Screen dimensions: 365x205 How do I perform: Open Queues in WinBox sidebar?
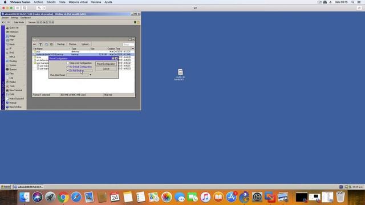[13, 69]
